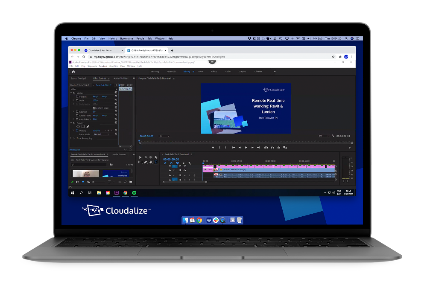This screenshot has width=427, height=288.
Task: Open the Media Browser tab
Action: coord(119,154)
